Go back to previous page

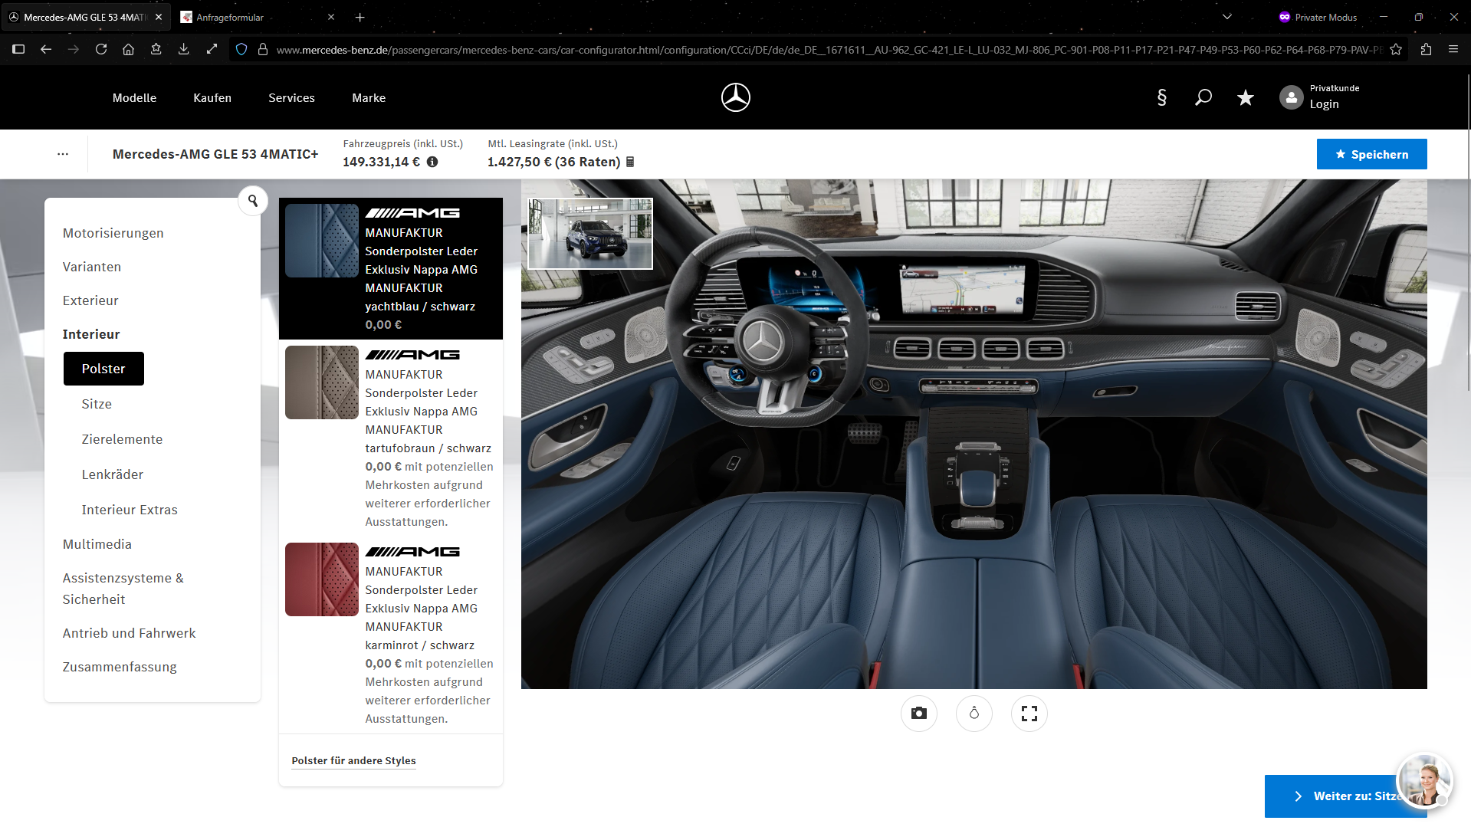46,49
